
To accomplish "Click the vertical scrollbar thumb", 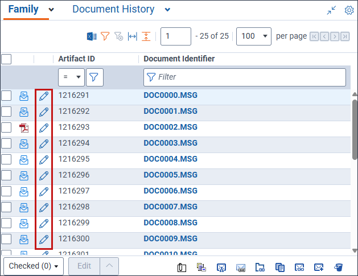I will (355, 129).
